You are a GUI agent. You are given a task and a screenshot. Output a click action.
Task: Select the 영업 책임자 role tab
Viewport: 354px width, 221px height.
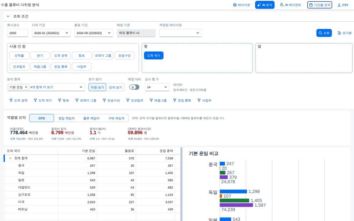point(67,118)
